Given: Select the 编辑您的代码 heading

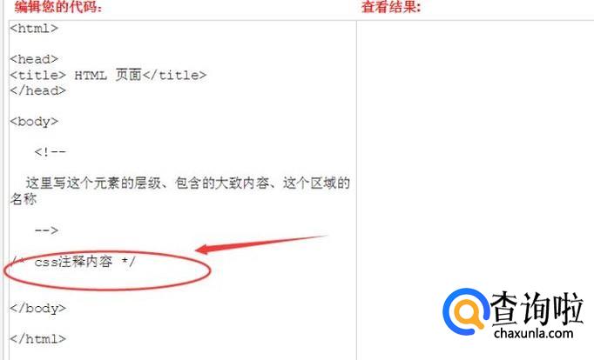Looking at the screenshot, I should (x=58, y=6).
